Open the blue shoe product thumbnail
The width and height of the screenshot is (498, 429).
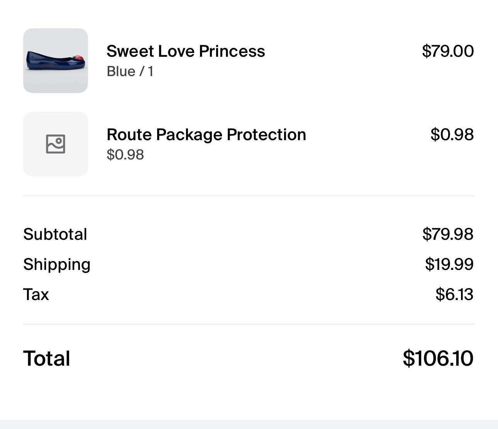pos(56,61)
